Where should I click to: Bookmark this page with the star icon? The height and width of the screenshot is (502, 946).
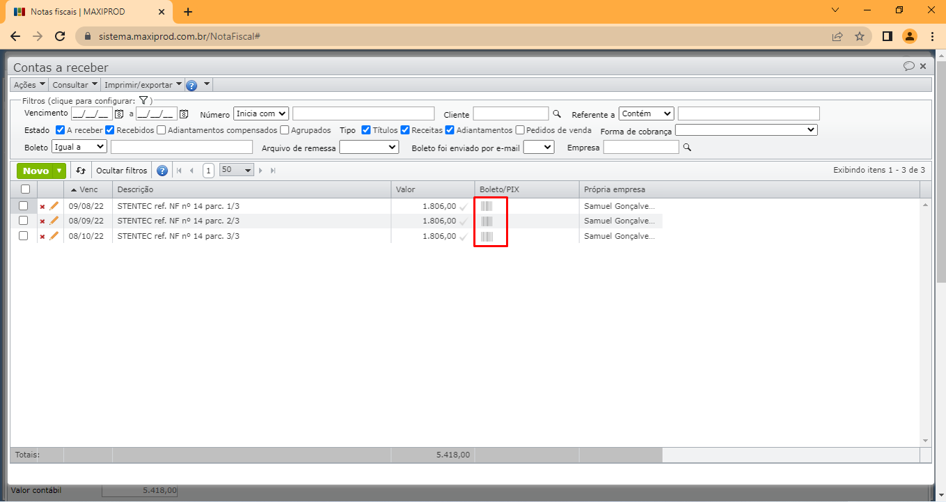[x=860, y=36]
